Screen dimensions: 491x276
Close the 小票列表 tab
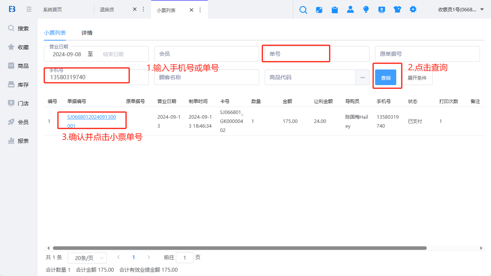(x=191, y=10)
